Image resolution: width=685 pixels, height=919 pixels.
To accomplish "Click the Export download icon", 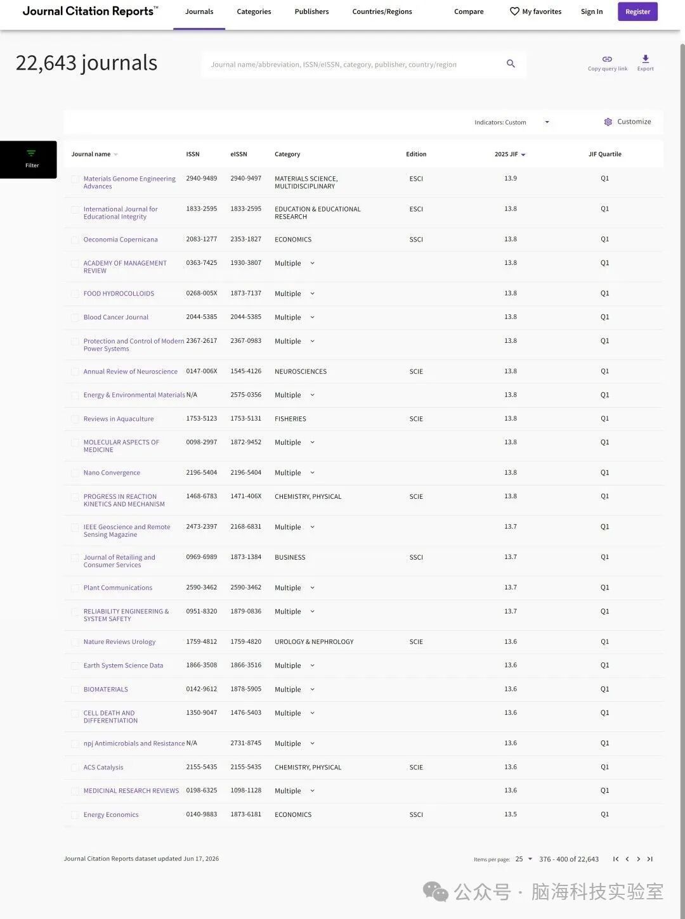I will [x=645, y=59].
